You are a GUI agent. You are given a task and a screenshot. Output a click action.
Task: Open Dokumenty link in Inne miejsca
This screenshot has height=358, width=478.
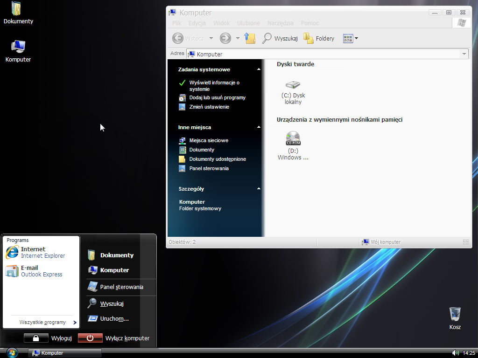[202, 150]
